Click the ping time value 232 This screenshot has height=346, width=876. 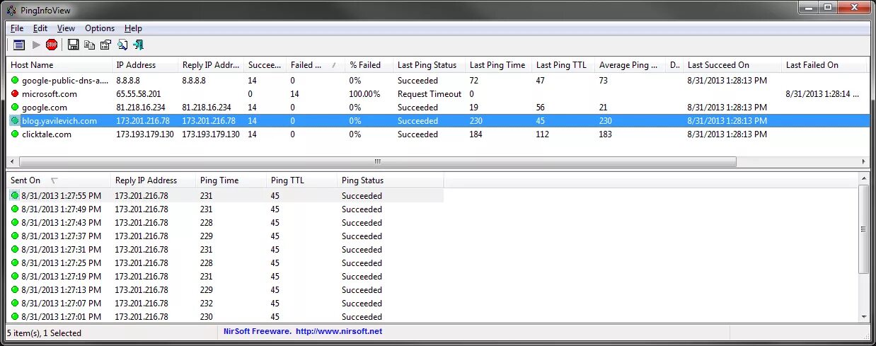coord(206,304)
